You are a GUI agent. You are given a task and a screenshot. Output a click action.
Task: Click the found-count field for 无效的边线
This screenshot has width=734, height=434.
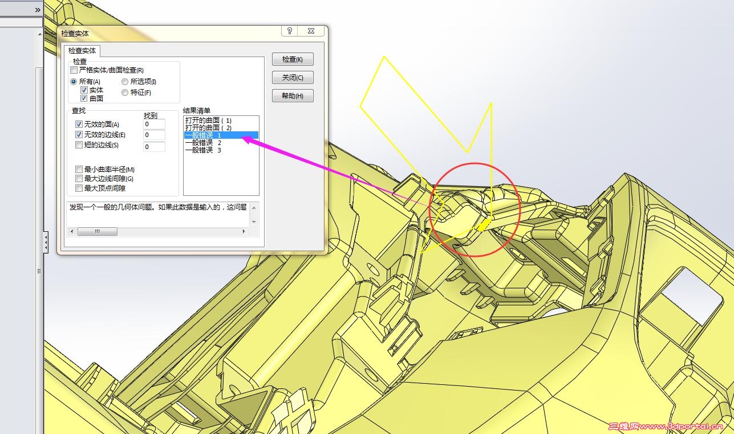tap(154, 135)
